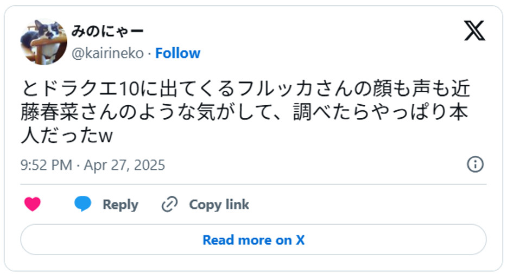Viewport: 507px width, 279px height.
Task: Click the chain link icon
Action: [x=170, y=204]
